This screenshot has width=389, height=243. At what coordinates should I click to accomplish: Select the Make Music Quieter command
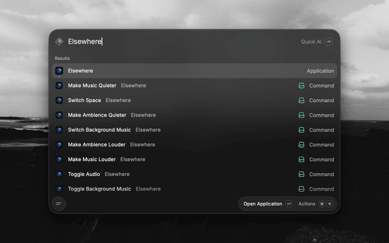pos(194,86)
